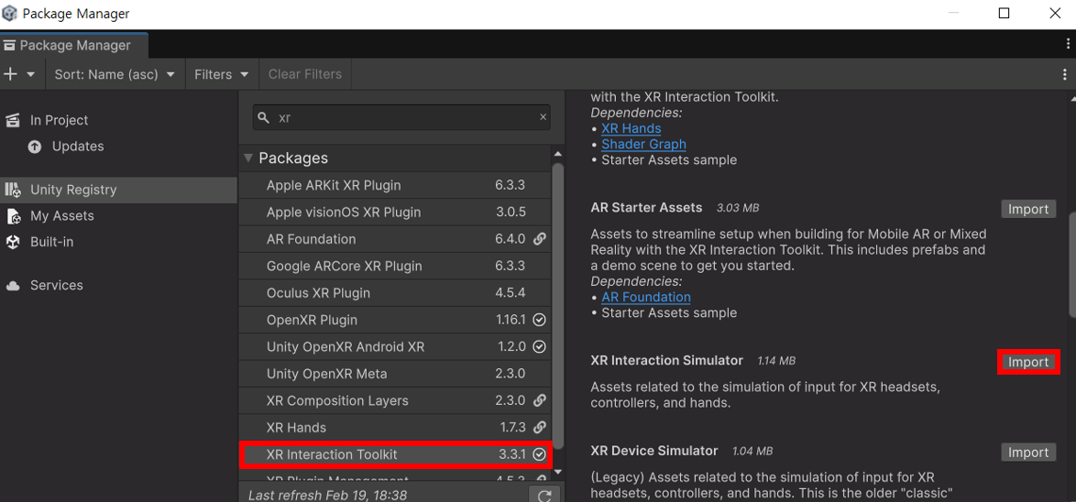1076x502 pixels.
Task: Click XR Interaction Toolkit checkmark icon
Action: [539, 454]
